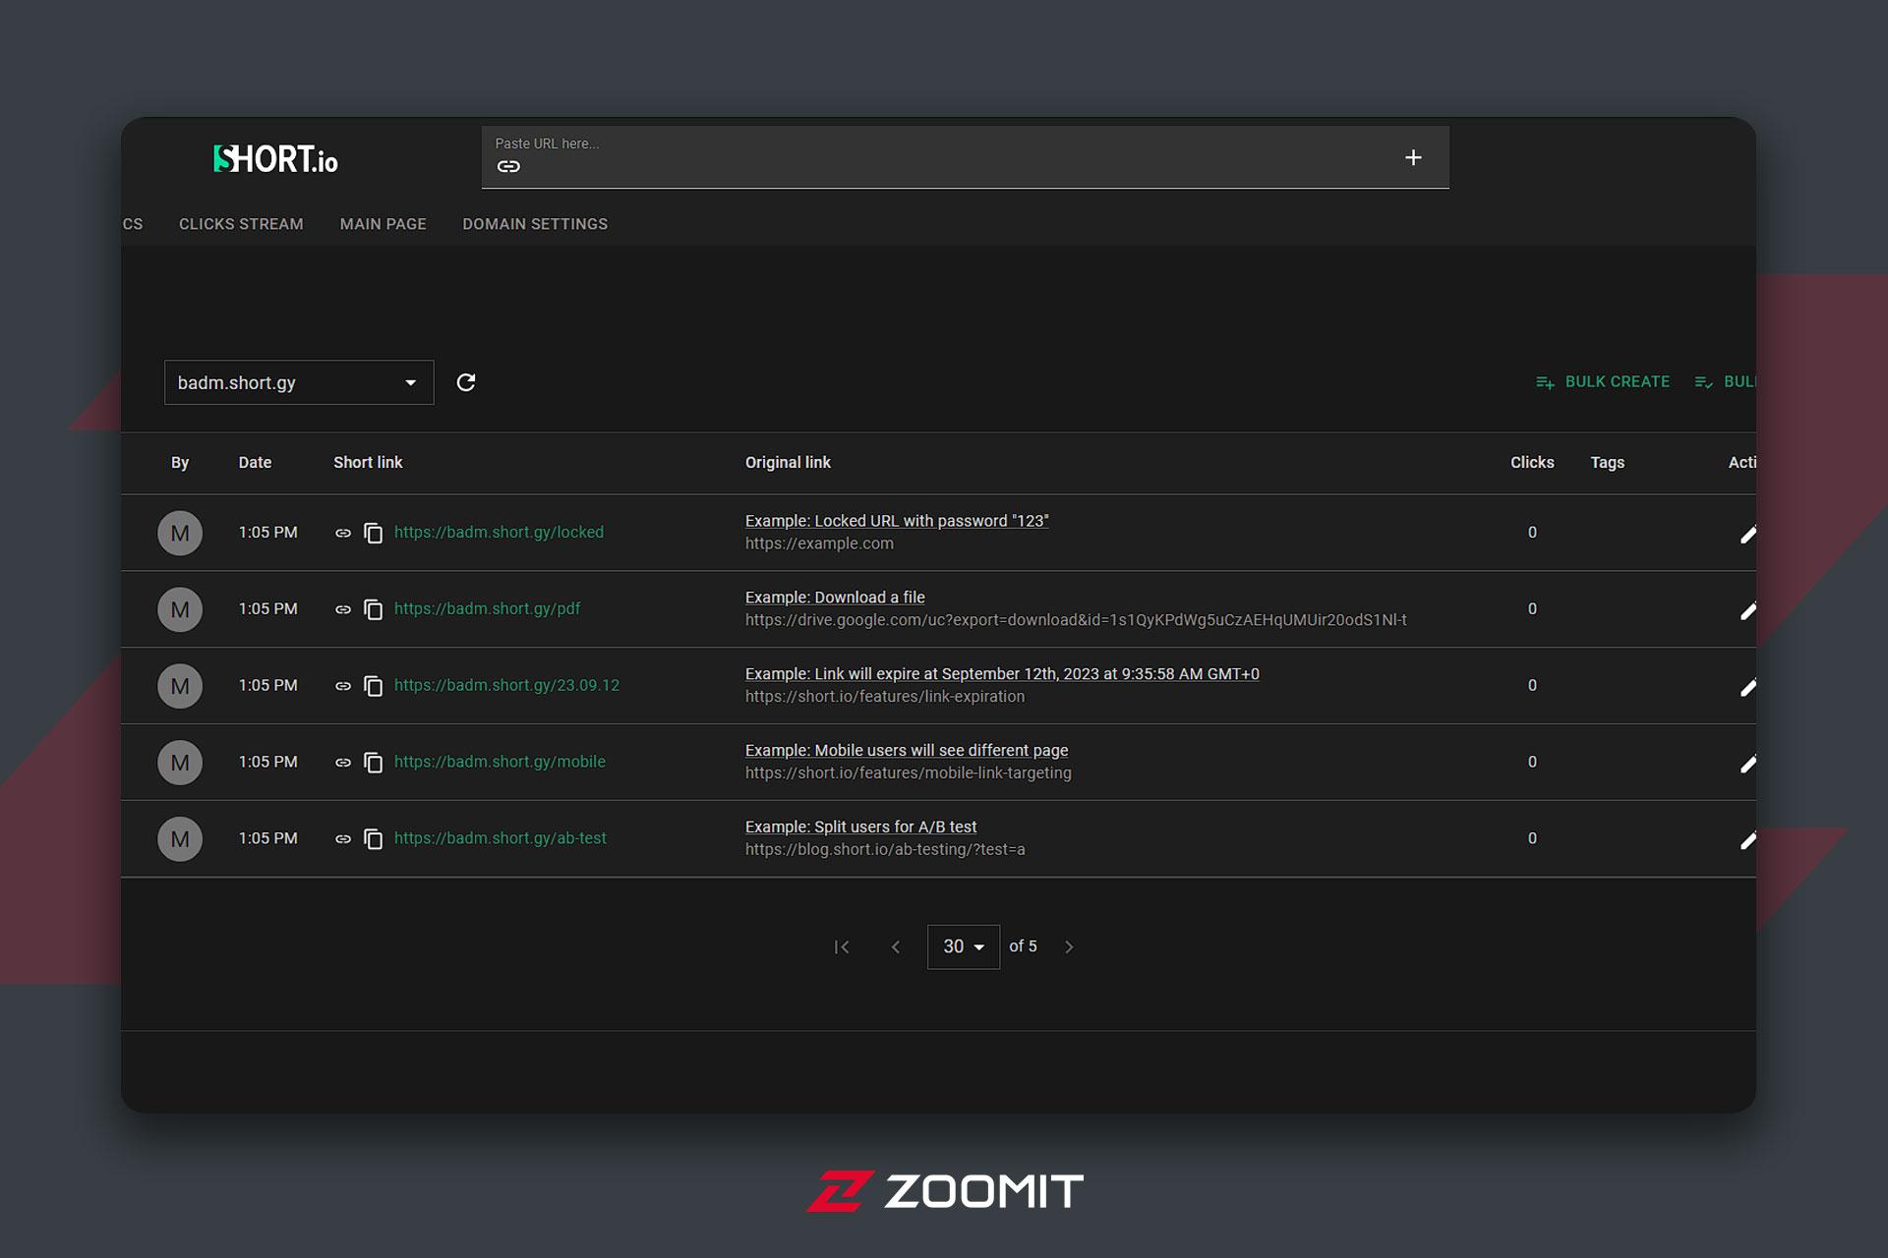The image size is (1888, 1258).
Task: Click link icon beside badm.short.gy/mobile
Action: 343,763
